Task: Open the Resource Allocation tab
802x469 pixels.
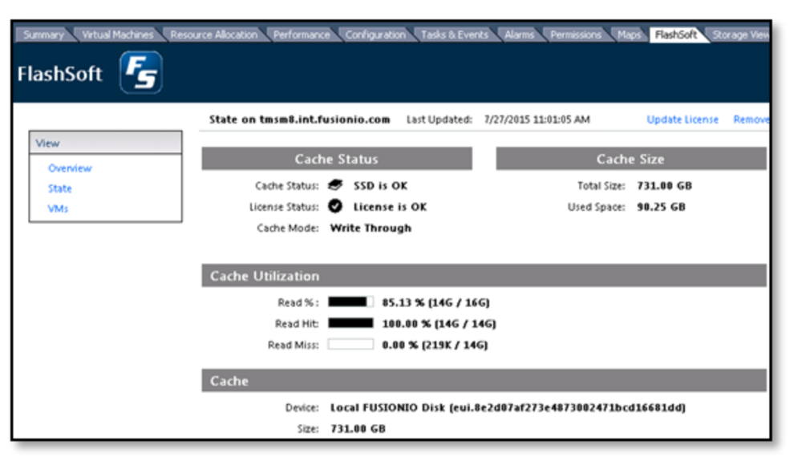Action: point(214,34)
